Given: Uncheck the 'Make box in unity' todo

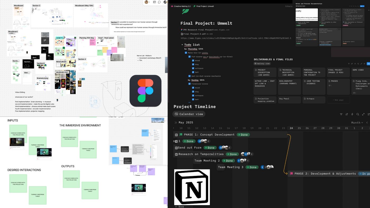Looking at the screenshot, I should 186,53.
